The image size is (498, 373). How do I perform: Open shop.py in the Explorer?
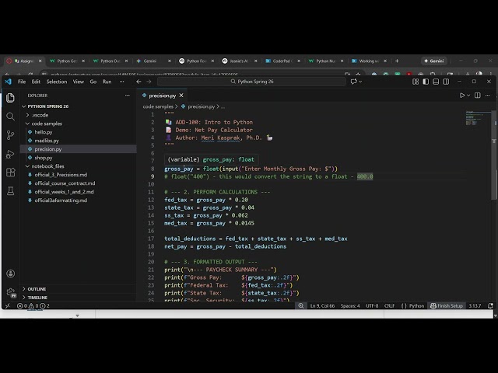coord(44,158)
